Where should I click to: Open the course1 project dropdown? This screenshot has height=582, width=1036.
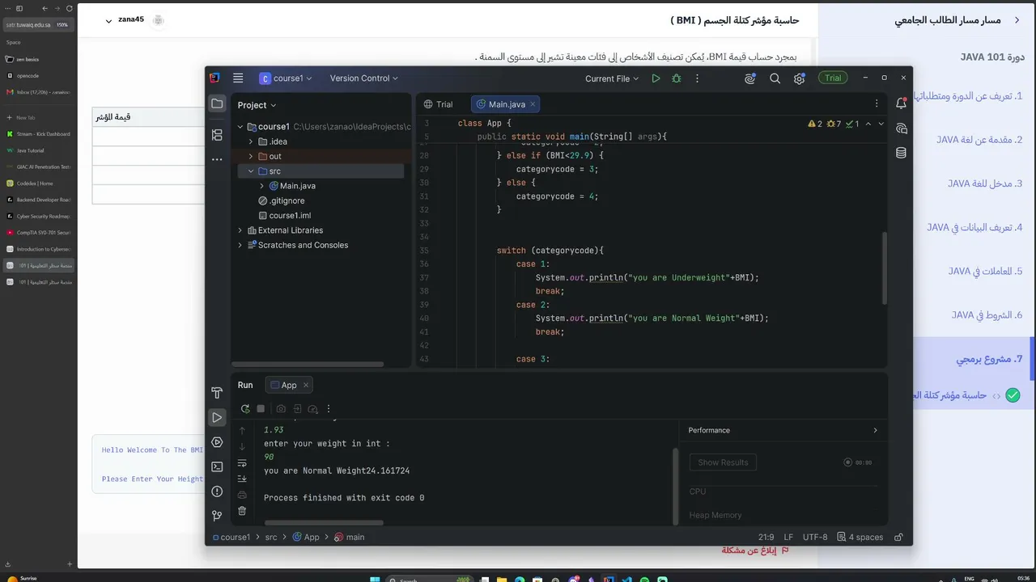pos(286,78)
